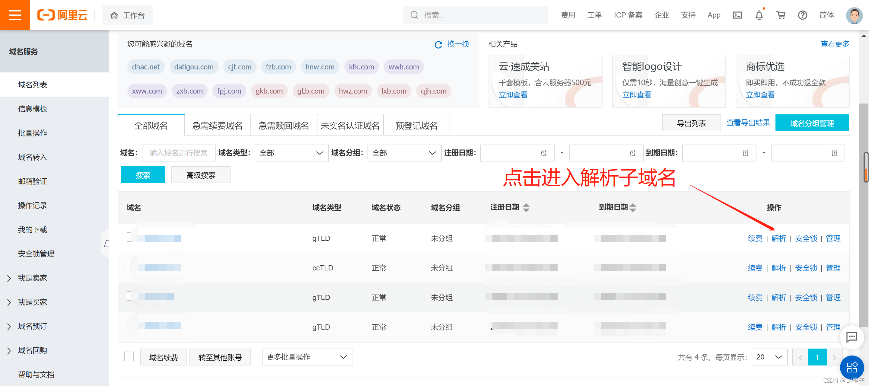Open the shopping cart icon
This screenshot has height=386, width=869.
click(x=781, y=15)
